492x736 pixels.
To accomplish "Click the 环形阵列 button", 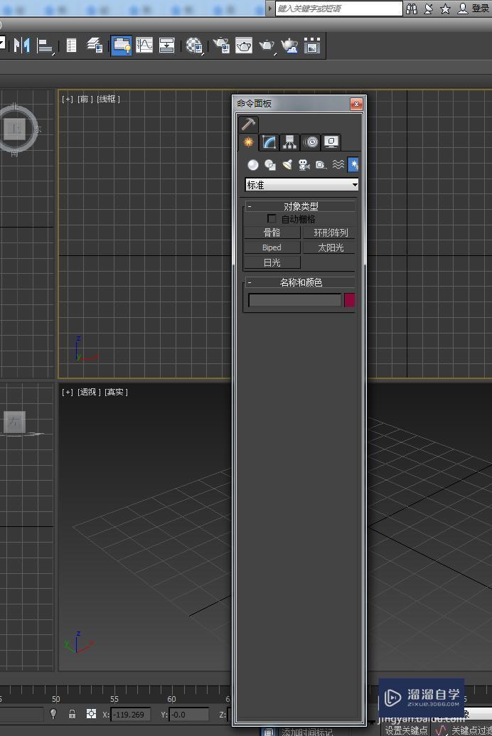I will click(x=330, y=233).
